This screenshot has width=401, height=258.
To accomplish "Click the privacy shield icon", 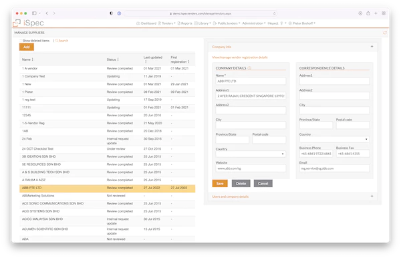I will click(111, 13).
